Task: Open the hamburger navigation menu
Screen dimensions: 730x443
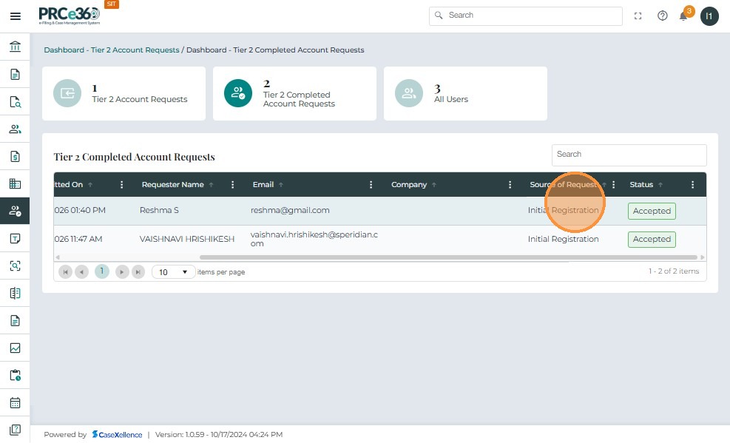Action: (x=15, y=16)
